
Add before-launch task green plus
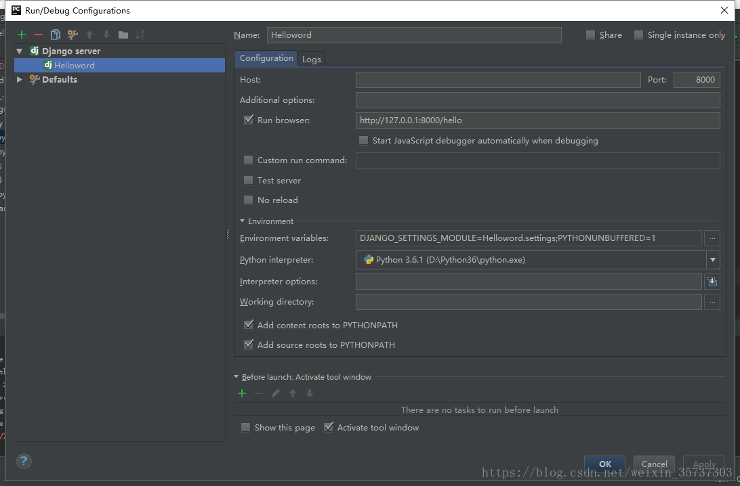click(x=242, y=393)
